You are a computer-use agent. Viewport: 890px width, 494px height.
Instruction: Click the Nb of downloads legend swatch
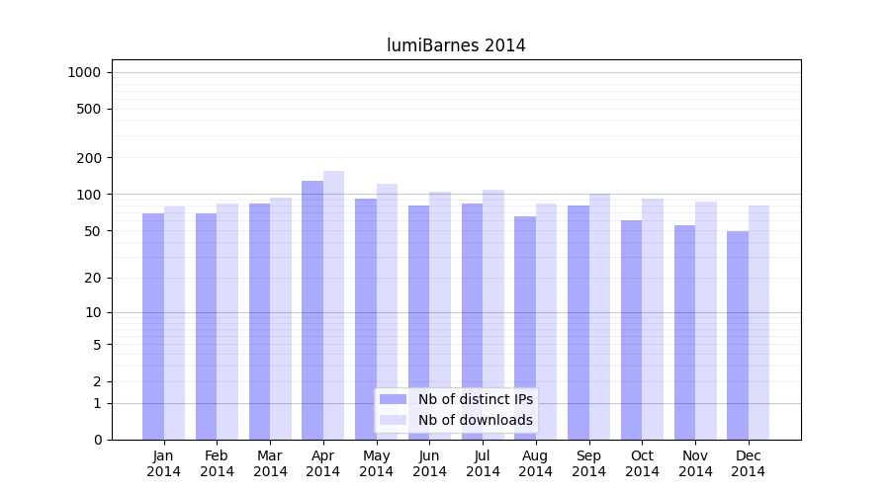point(393,420)
